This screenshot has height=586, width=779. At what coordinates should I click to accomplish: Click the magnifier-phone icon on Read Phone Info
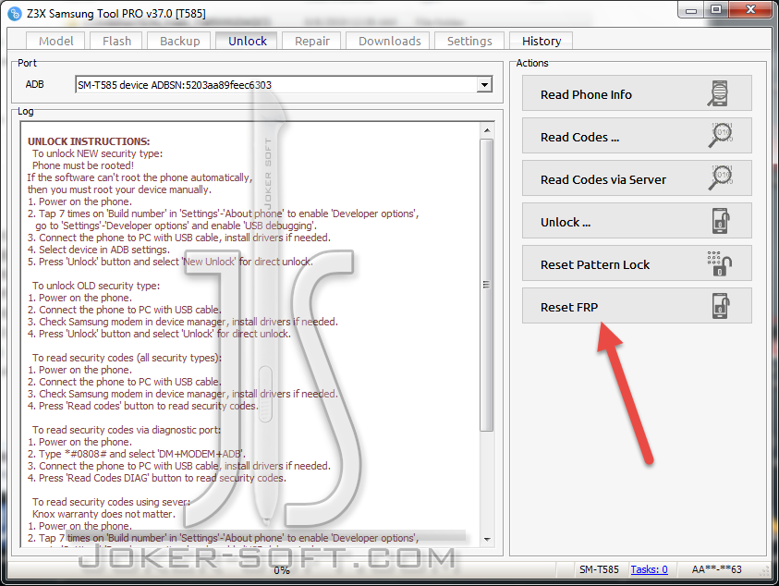(719, 93)
